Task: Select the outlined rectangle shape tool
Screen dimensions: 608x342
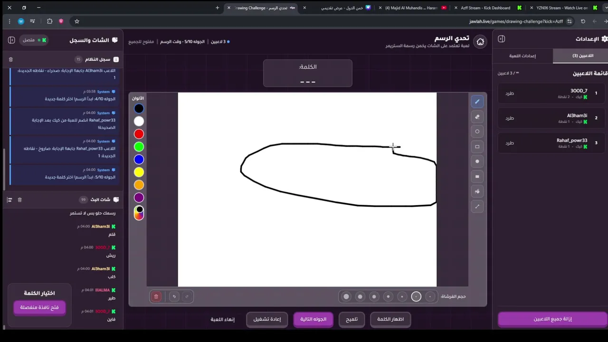Action: click(477, 147)
